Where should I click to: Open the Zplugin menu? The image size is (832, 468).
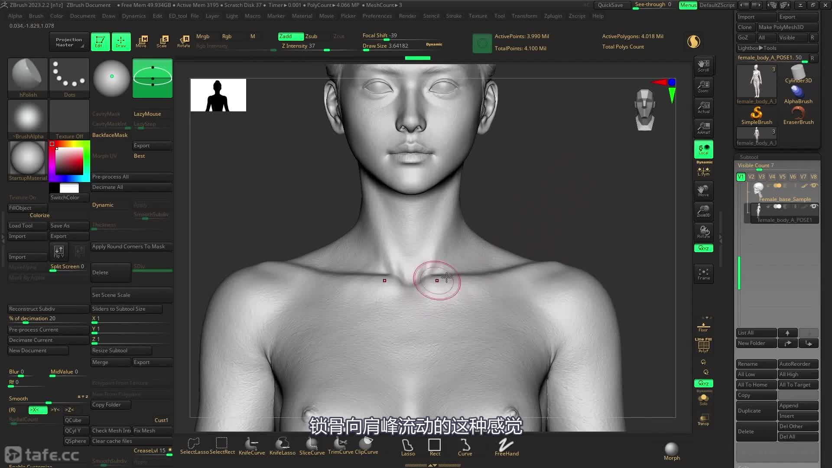click(553, 16)
